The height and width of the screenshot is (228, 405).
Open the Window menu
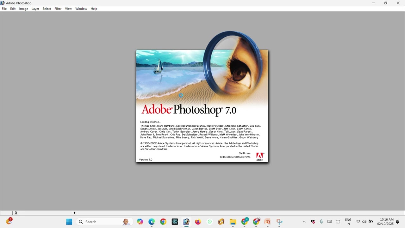click(x=81, y=9)
